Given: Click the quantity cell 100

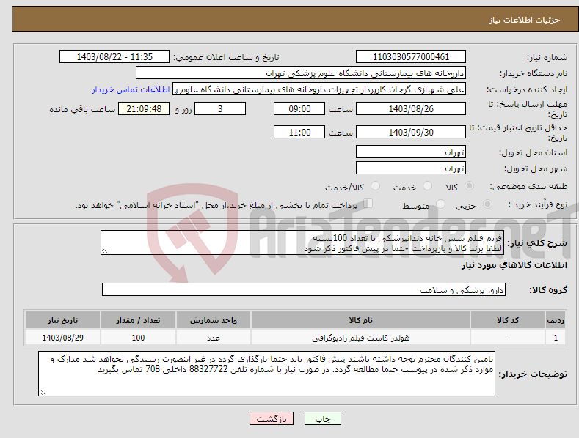Looking at the screenshot, I should click(x=138, y=338).
